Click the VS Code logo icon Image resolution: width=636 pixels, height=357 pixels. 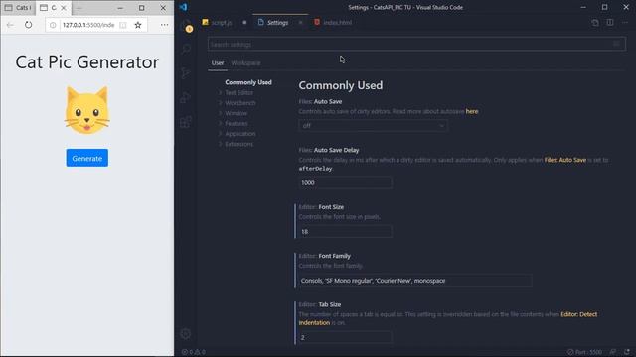[183, 7]
